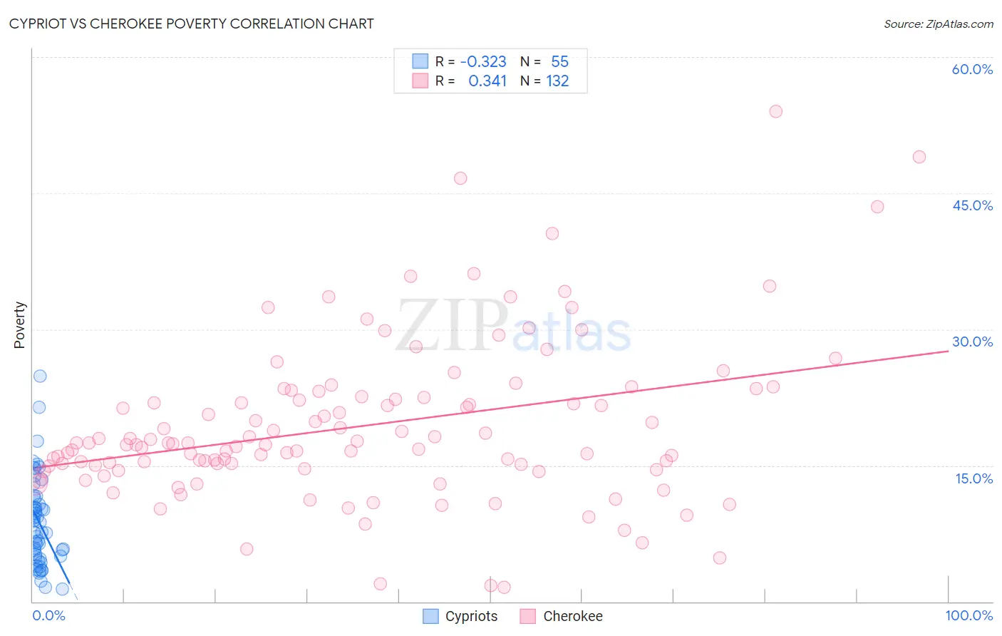
Task: Click the N = 132 value in legend
Action: point(544,81)
